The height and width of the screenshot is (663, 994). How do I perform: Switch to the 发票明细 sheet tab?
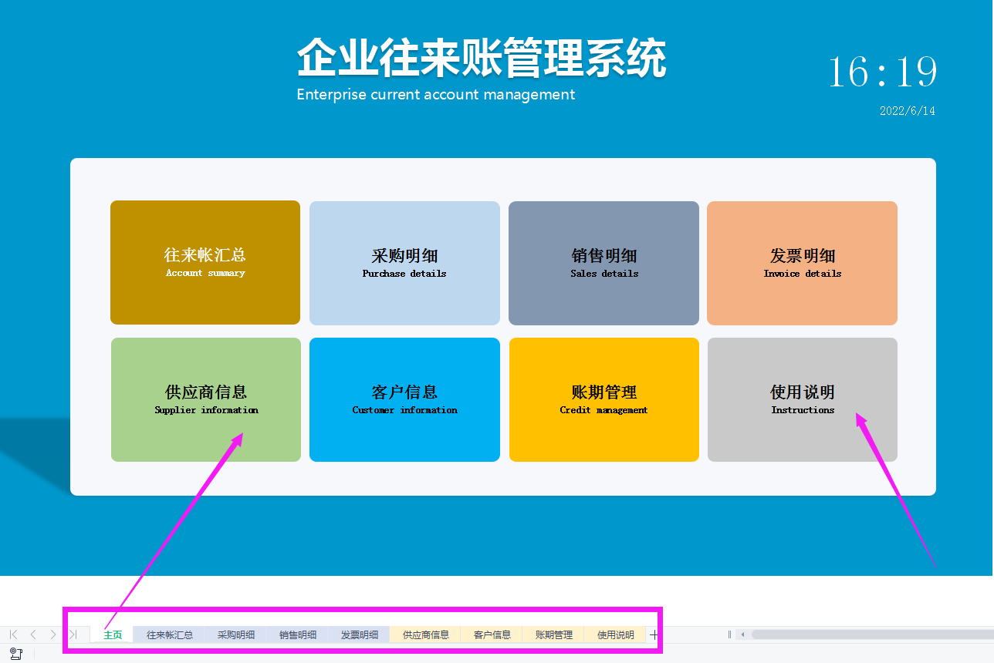coord(360,634)
